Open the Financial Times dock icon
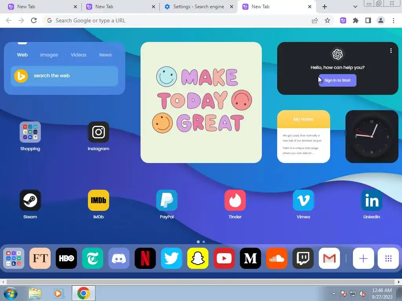This screenshot has width=402, height=301. (40, 258)
